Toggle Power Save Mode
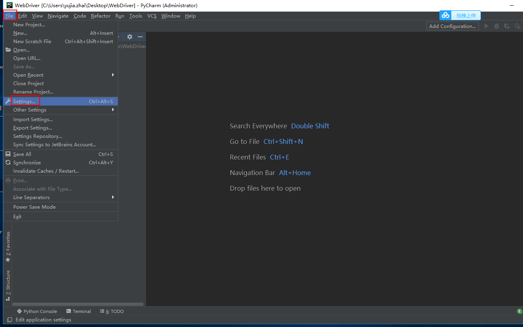Viewport: 523px width, 327px height. [x=60, y=207]
